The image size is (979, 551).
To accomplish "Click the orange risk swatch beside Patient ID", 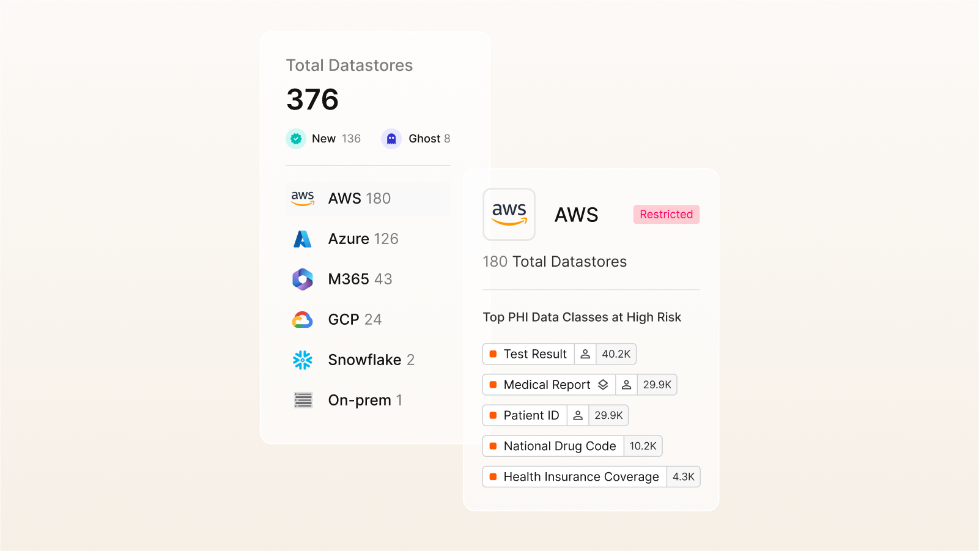I will pyautogui.click(x=493, y=415).
